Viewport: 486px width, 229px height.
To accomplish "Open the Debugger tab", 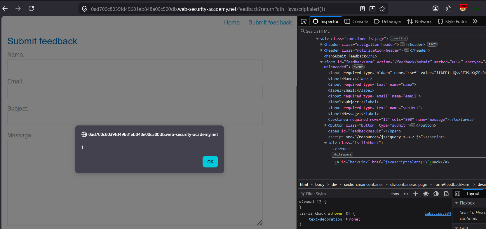I will [388, 21].
